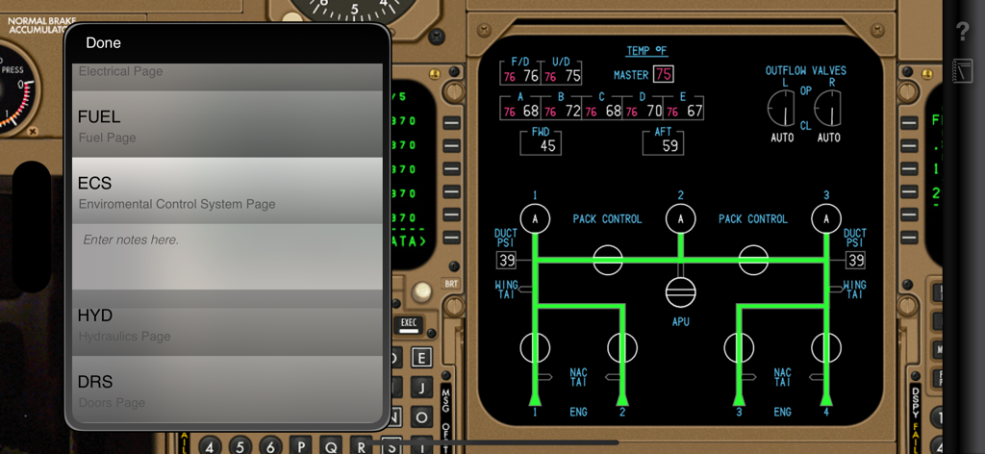The width and height of the screenshot is (985, 454).
Task: Click engine 1 bleed valve symbol
Action: 535,347
